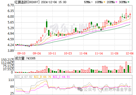Click the 6.70 price axis label
Viewport: 136px width, 95px height.
[11, 5]
